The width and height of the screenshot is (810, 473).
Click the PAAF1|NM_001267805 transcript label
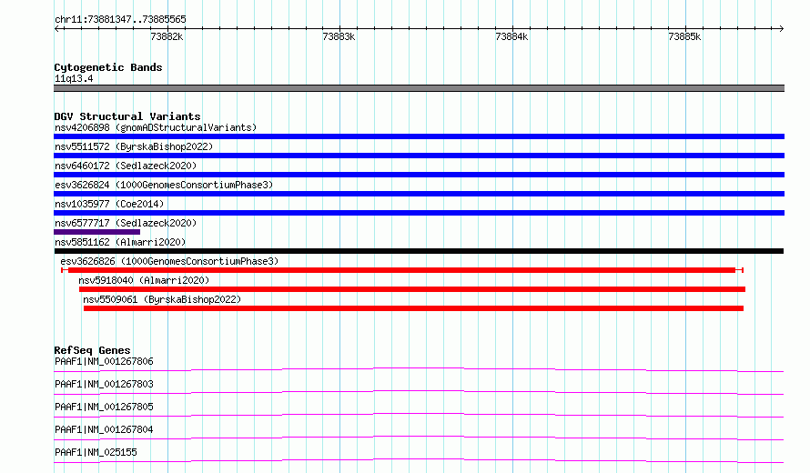coord(104,407)
